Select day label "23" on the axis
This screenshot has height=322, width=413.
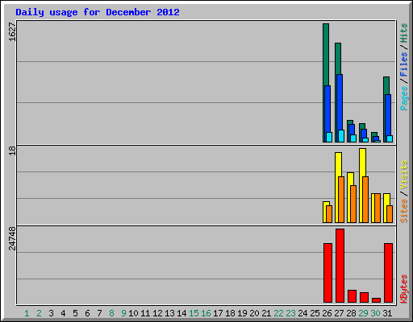[x=290, y=313]
